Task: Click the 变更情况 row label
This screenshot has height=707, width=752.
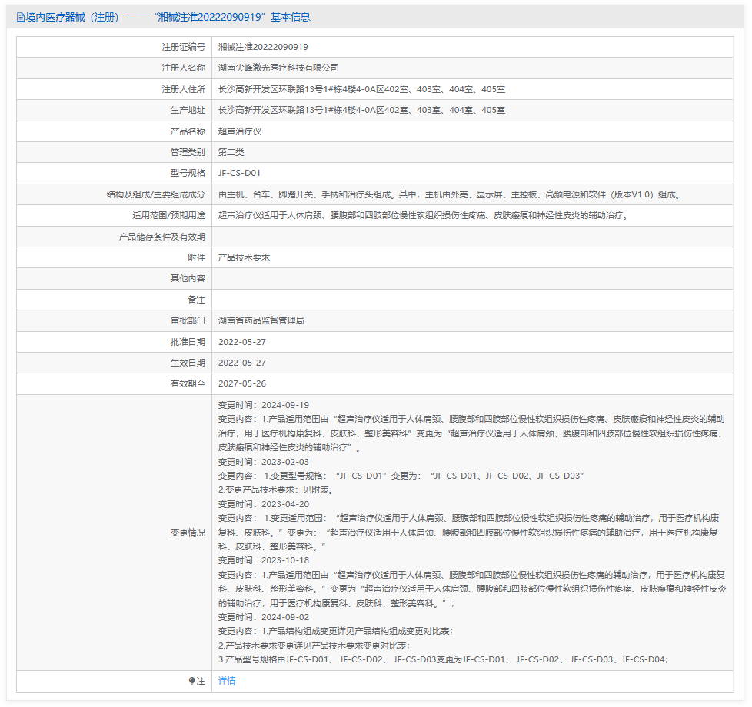Action: pos(188,533)
